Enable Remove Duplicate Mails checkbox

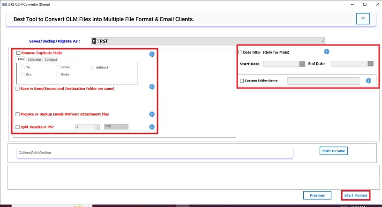coord(18,53)
